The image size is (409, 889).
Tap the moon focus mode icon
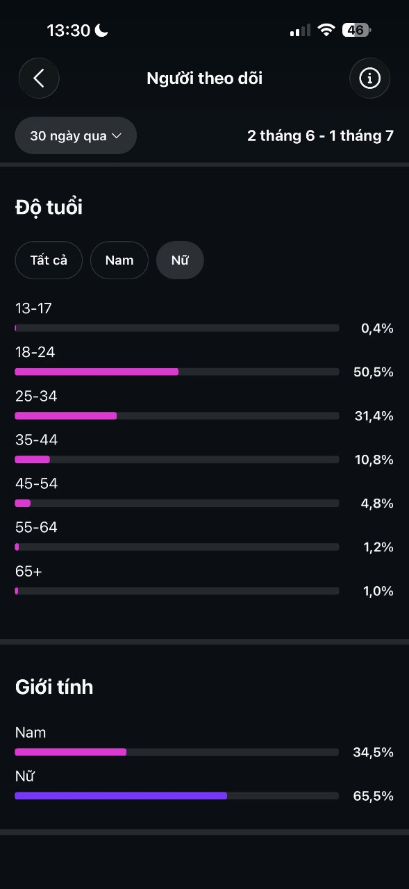point(101,30)
